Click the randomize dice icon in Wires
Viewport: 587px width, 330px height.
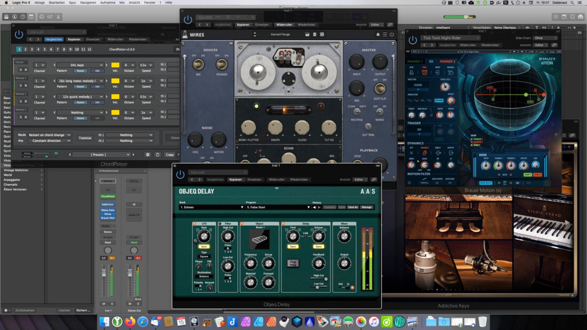[x=322, y=35]
